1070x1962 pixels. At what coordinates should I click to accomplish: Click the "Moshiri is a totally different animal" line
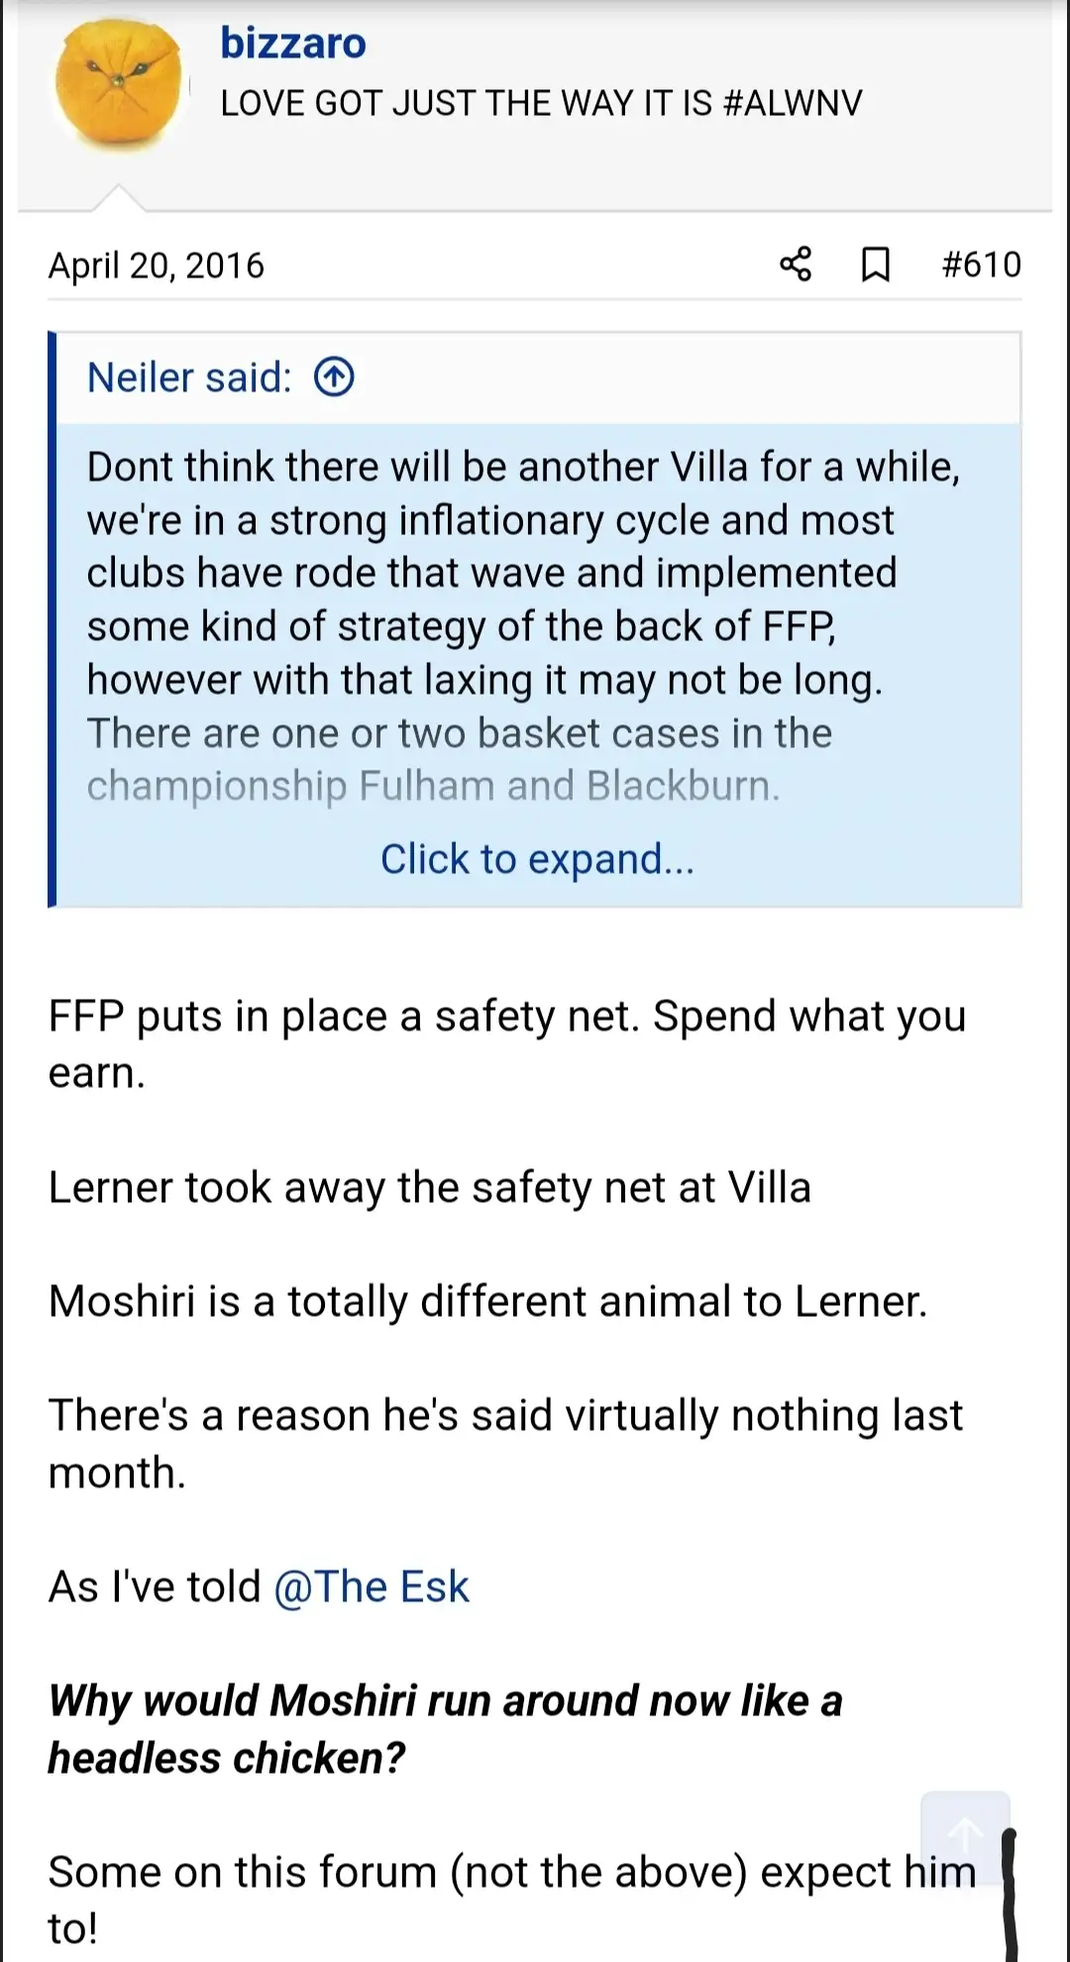pyautogui.click(x=487, y=1301)
